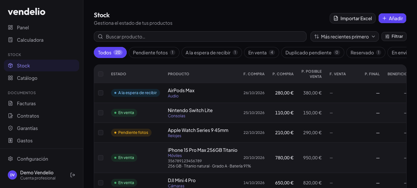The width and height of the screenshot is (417, 188).
Task: Click the file icon on Importar Excel
Action: click(x=336, y=18)
